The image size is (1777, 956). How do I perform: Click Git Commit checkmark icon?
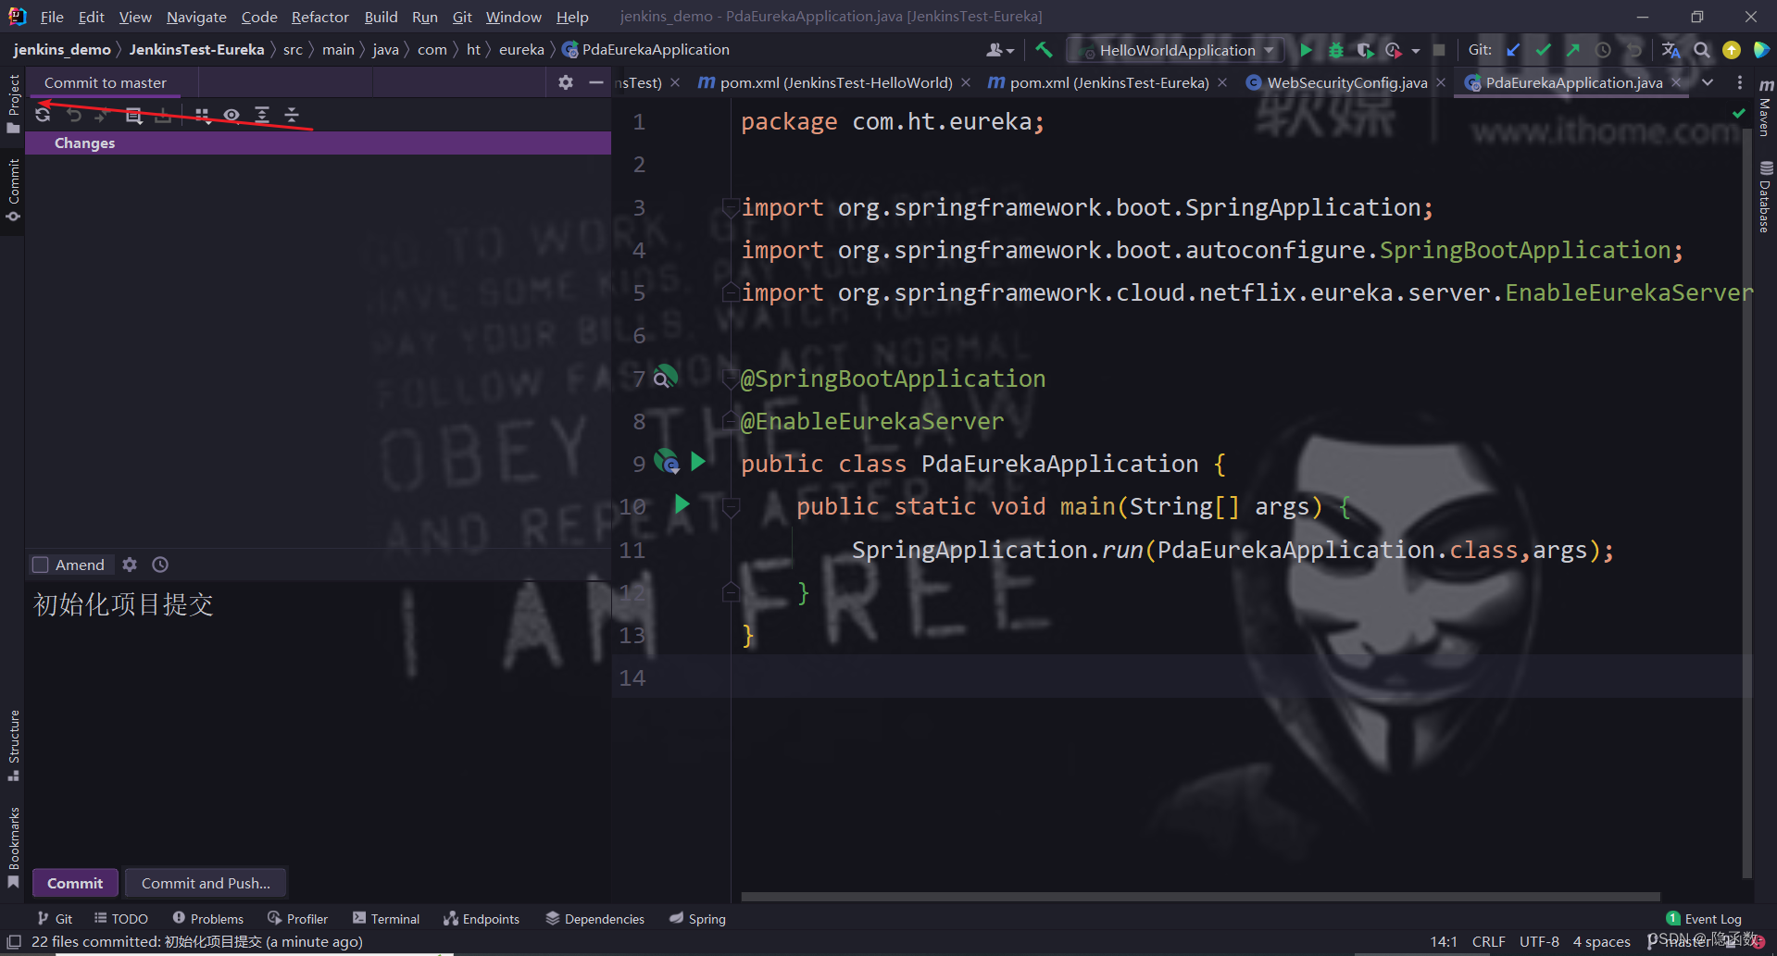coord(1543,50)
